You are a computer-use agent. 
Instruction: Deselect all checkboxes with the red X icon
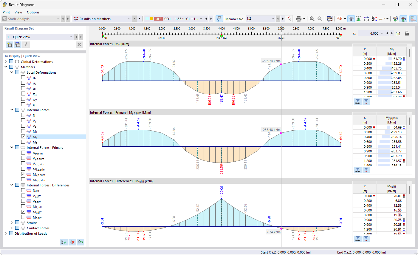tap(72, 242)
